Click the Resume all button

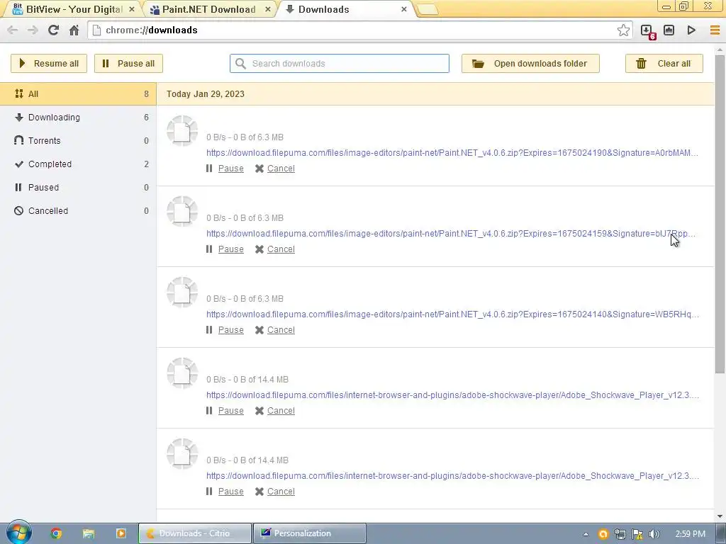[x=49, y=63]
